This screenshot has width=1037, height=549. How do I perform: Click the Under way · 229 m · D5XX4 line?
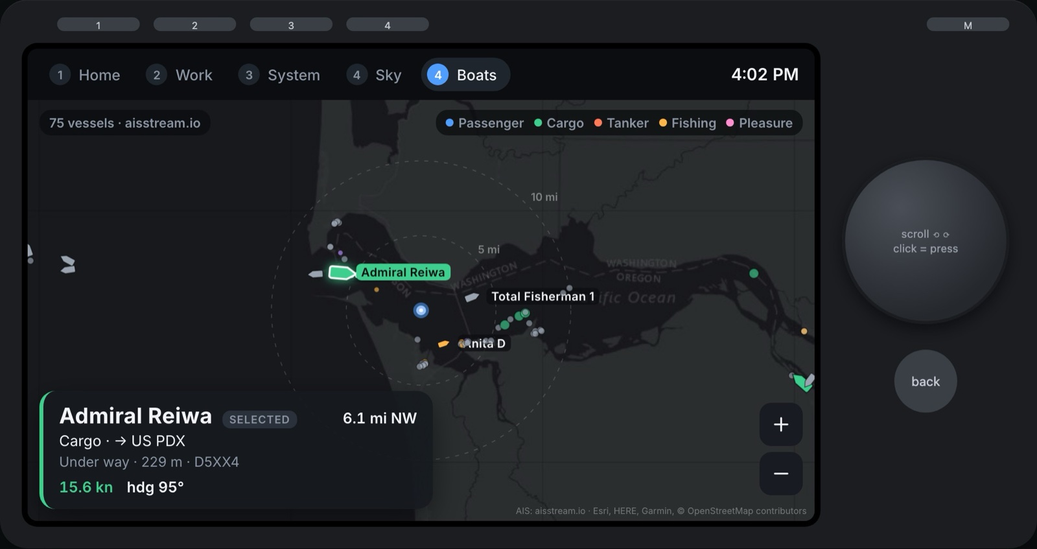149,462
